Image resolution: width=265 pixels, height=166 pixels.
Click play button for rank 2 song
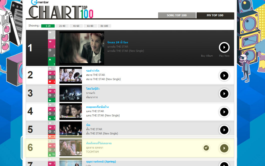click(x=224, y=76)
